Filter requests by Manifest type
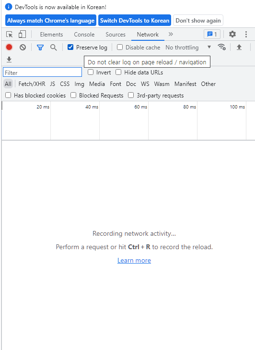Image resolution: width=255 pixels, height=350 pixels. [185, 84]
